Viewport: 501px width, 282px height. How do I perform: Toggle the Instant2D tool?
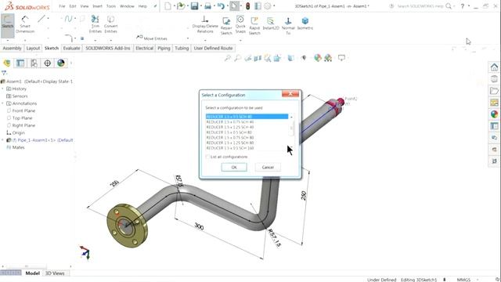coord(271,23)
